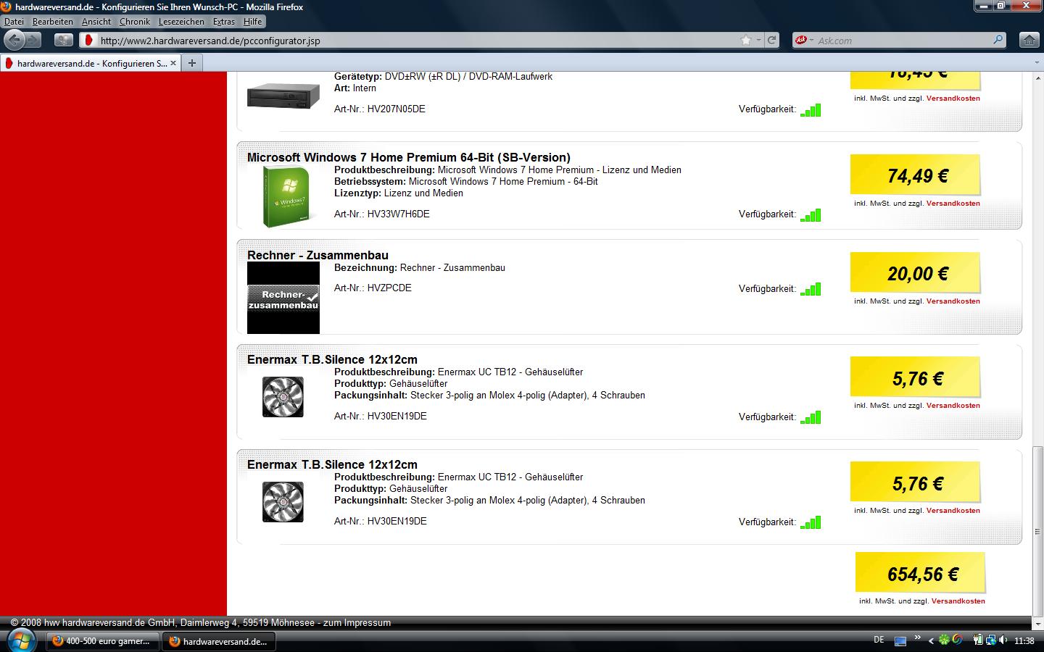Click Versandkosten link under the 74,49 € price

pyautogui.click(x=953, y=204)
